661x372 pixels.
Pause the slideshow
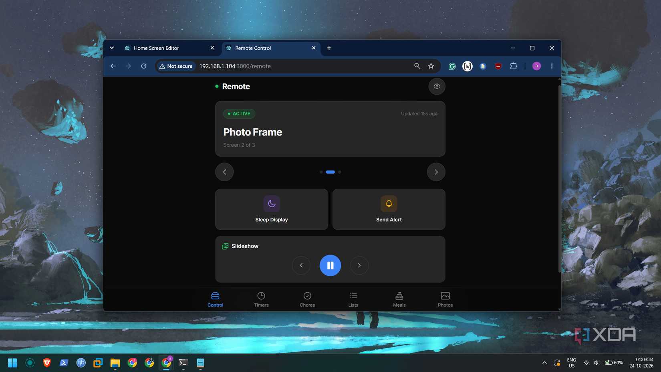click(330, 265)
